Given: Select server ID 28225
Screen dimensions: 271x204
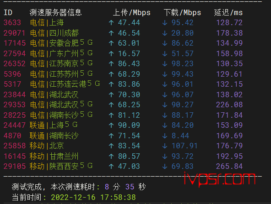Looking at the screenshot, I should tap(15, 115).
